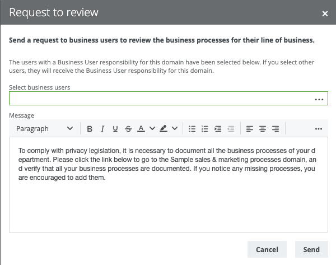Decrease indent of paragraph
The image size is (336, 265).
click(231, 129)
